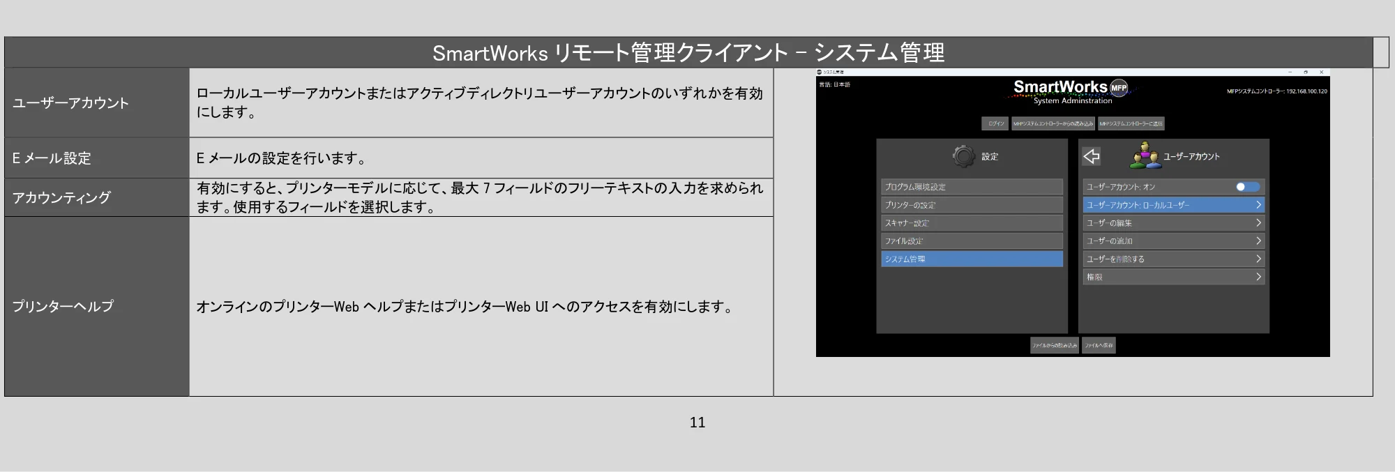Click MFPシステムコントローラーからの読み込み button
Image resolution: width=1395 pixels, height=472 pixels.
pyautogui.click(x=1053, y=123)
